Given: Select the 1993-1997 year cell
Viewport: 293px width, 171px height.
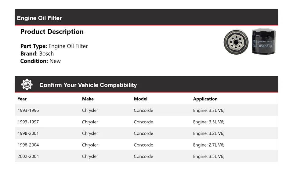Looking at the screenshot, I should coord(28,122).
